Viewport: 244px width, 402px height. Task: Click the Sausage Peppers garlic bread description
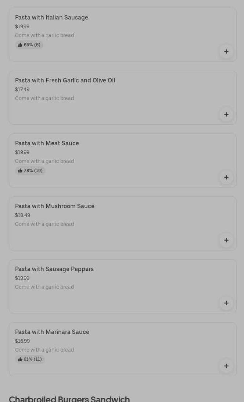pos(44,287)
